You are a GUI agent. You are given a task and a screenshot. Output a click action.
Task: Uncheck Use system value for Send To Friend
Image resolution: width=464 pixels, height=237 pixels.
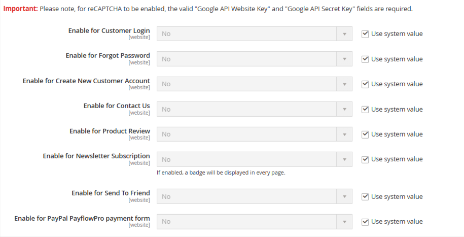point(365,197)
